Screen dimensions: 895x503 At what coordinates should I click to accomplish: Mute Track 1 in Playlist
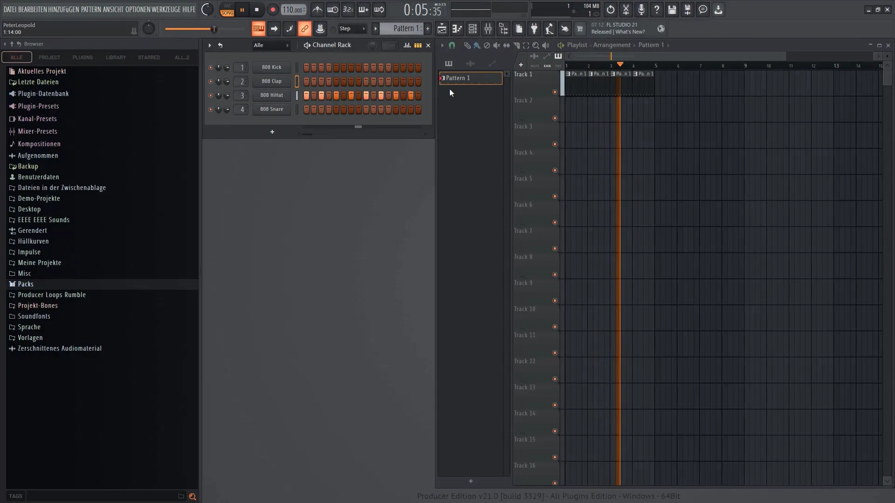pyautogui.click(x=555, y=92)
